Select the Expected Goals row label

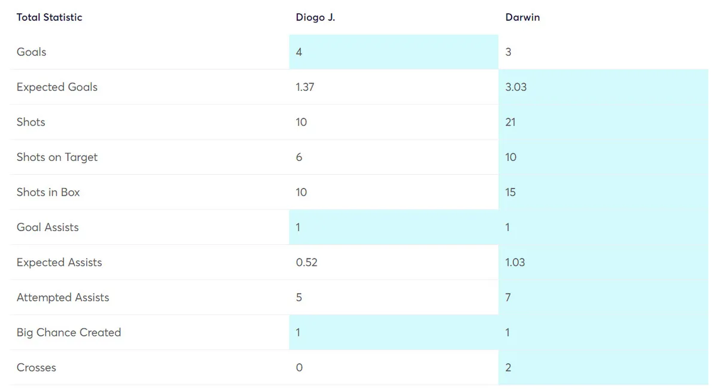point(57,87)
